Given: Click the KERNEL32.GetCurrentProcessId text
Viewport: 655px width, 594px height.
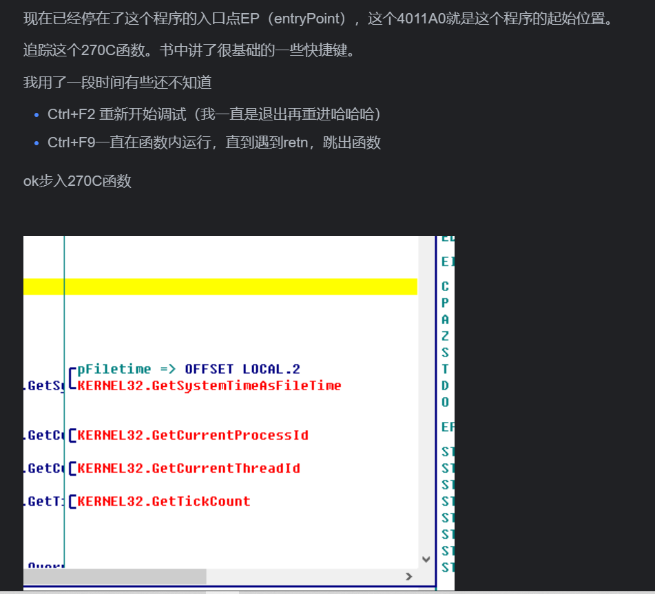Looking at the screenshot, I should [193, 436].
